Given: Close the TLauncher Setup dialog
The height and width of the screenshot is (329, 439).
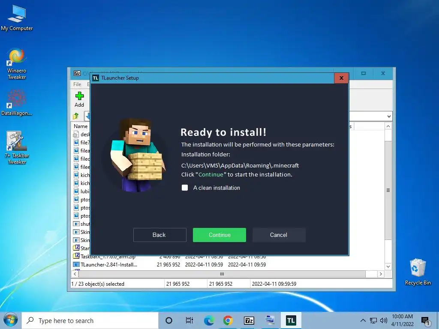Looking at the screenshot, I should [341, 78].
